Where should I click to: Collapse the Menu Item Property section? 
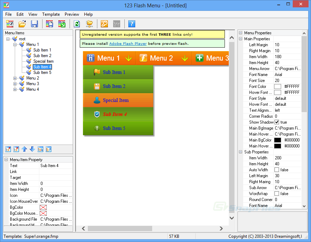[6, 160]
